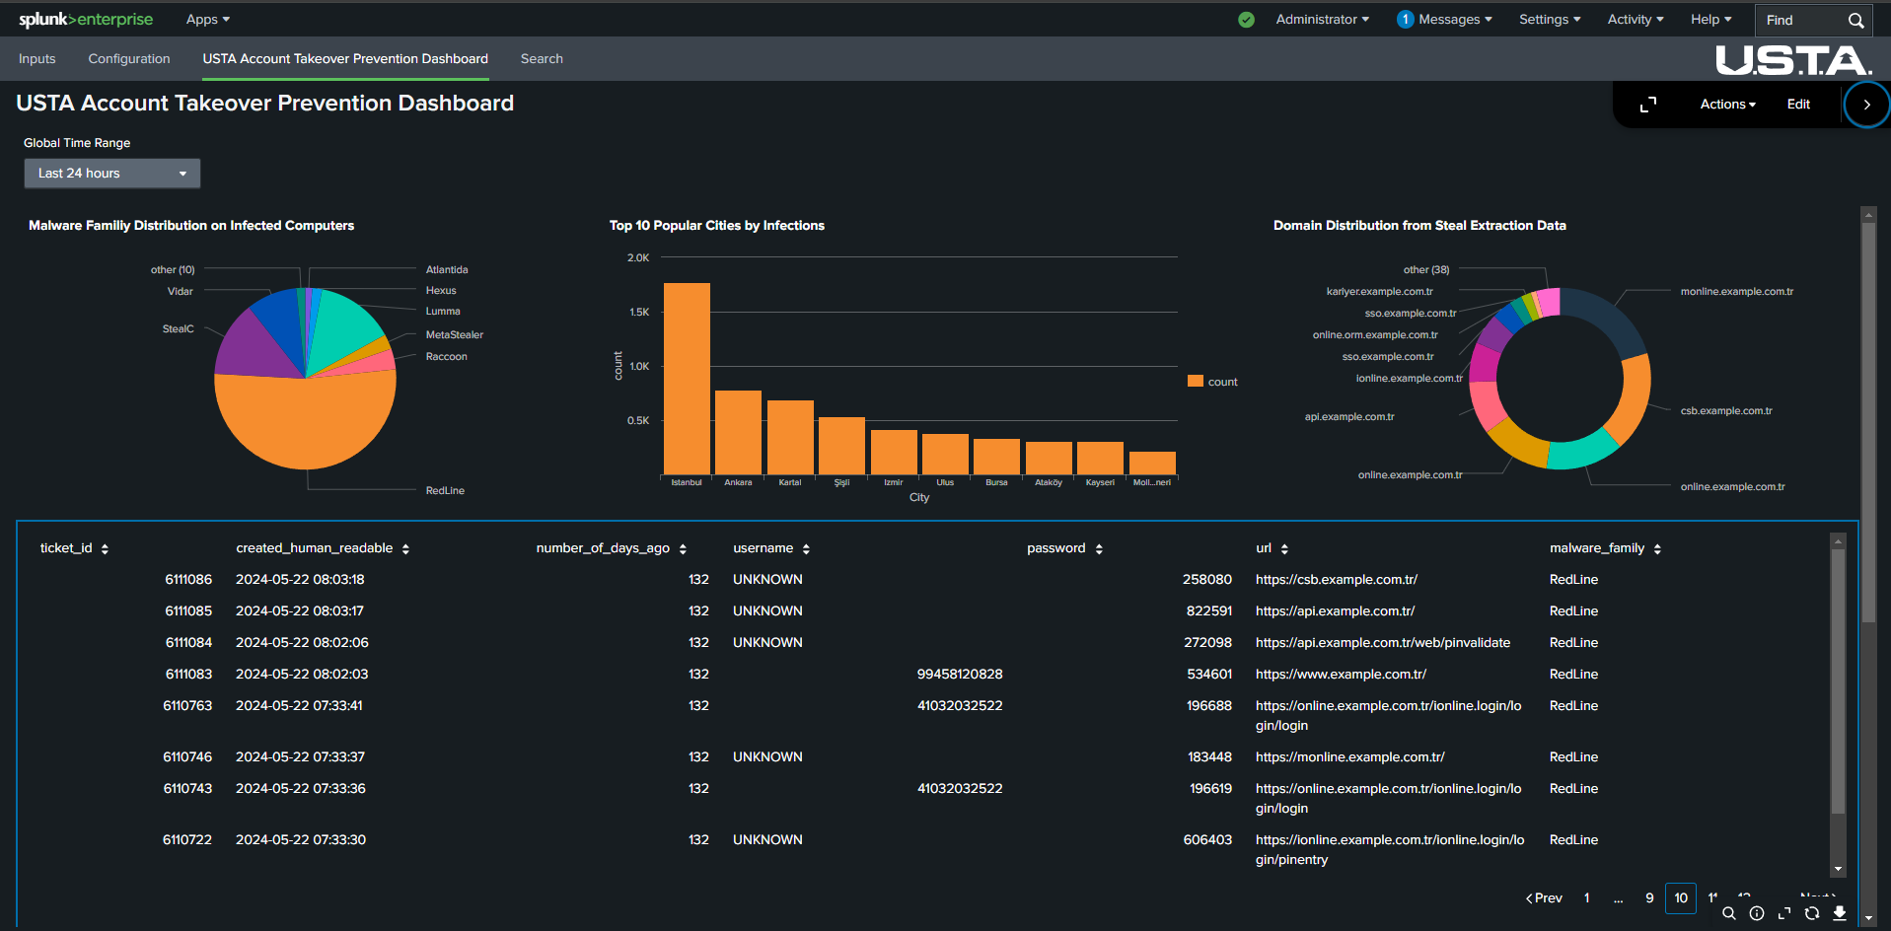Image resolution: width=1891 pixels, height=931 pixels.
Task: Open the Actions dropdown
Action: (x=1727, y=105)
